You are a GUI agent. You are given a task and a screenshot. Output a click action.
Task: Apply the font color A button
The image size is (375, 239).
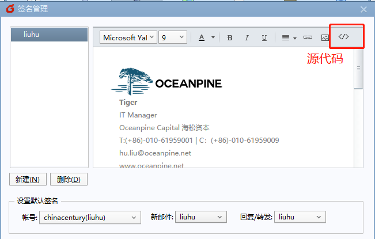tap(202, 38)
